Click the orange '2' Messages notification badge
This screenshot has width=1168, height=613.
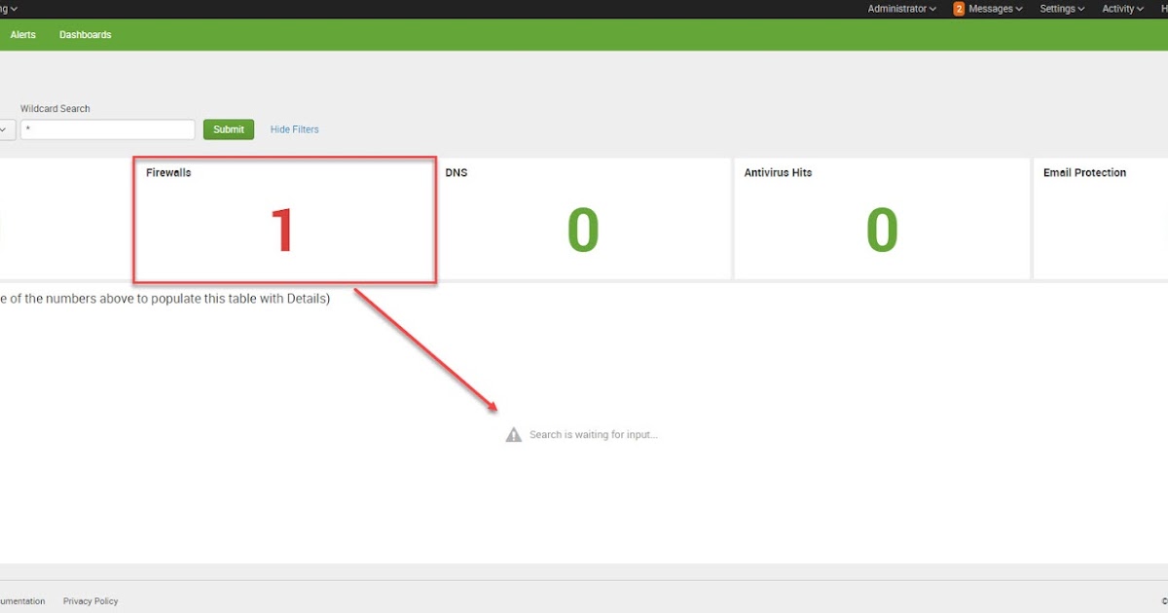[959, 9]
